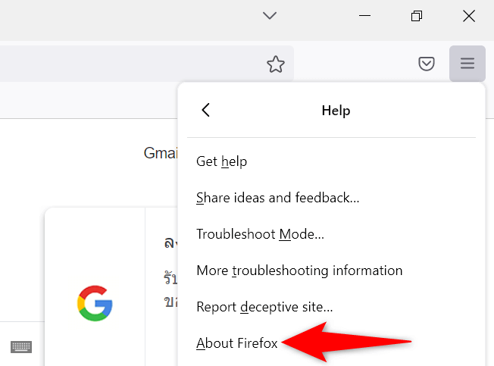Open About Firefox
Screen dimensions: 494x366
click(x=331, y=343)
